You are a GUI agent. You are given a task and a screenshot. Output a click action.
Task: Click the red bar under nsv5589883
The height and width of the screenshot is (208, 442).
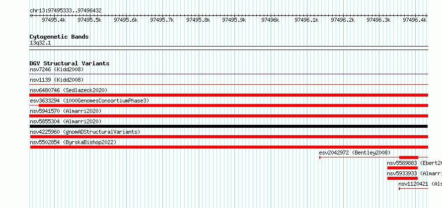403,168
